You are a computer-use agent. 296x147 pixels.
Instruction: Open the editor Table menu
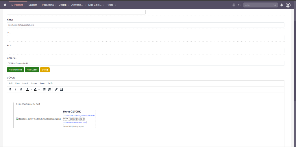(x=50, y=83)
